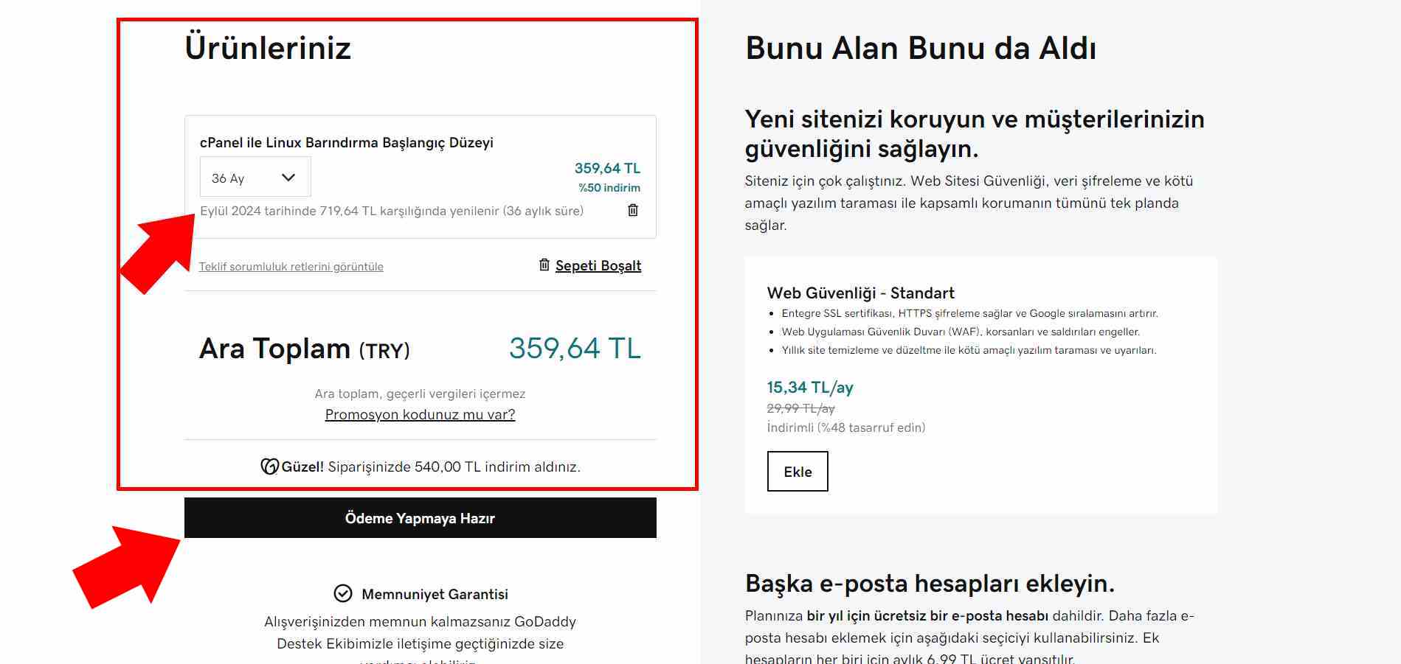
Task: Click the Memnuniyet Garantisi checkmark icon
Action: 343,593
